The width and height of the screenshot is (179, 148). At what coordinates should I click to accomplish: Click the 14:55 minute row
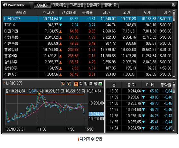coord(139,122)
